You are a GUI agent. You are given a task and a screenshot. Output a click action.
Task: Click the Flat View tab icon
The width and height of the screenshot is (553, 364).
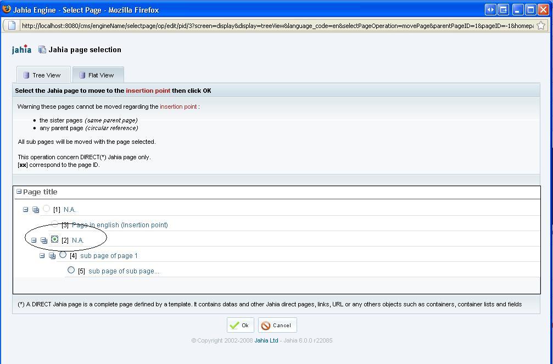[82, 75]
